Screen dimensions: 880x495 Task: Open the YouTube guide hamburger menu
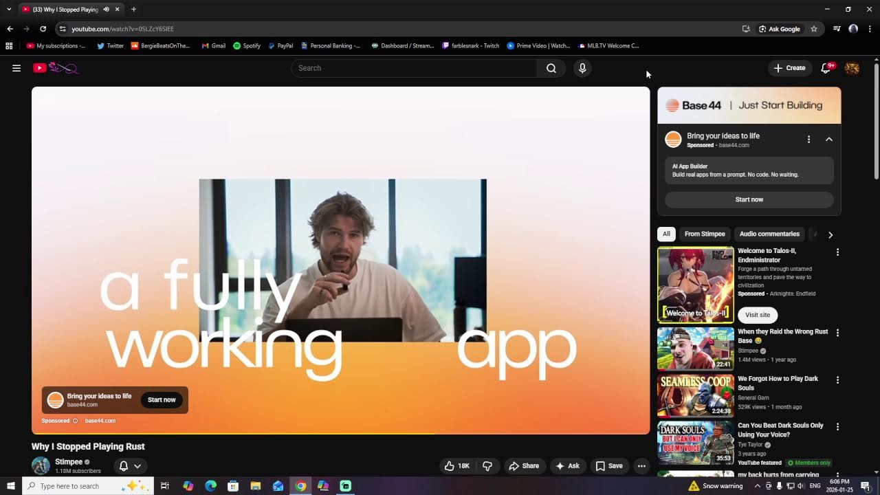pos(16,68)
